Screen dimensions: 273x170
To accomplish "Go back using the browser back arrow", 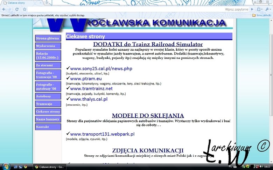I will 4,9.
